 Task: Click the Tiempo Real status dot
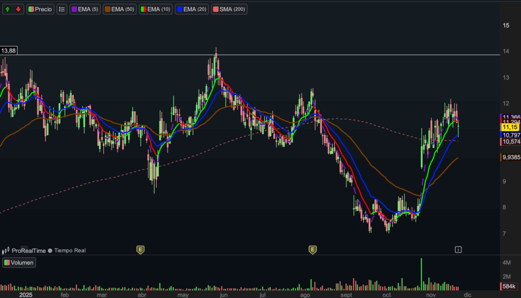click(x=50, y=250)
